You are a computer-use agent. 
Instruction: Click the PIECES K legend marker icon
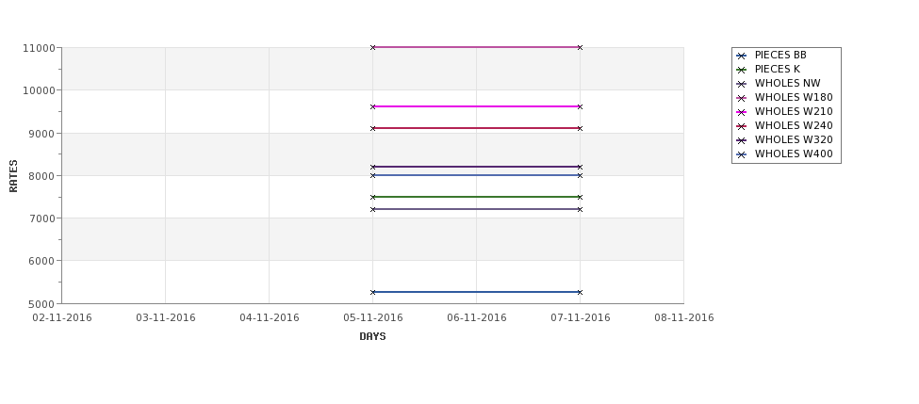pyautogui.click(x=742, y=71)
